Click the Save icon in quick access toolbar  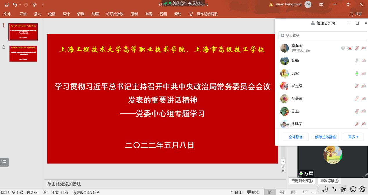[x=6, y=5]
